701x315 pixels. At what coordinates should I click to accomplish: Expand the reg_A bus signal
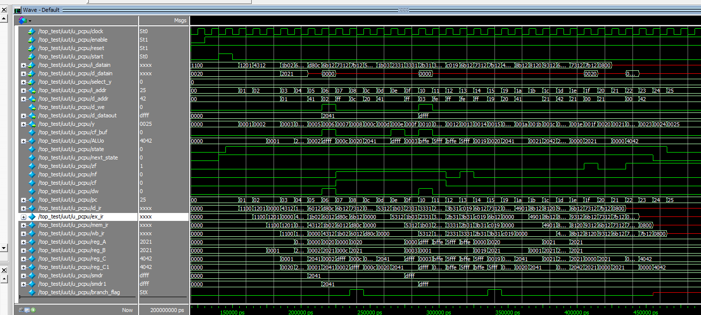point(23,242)
